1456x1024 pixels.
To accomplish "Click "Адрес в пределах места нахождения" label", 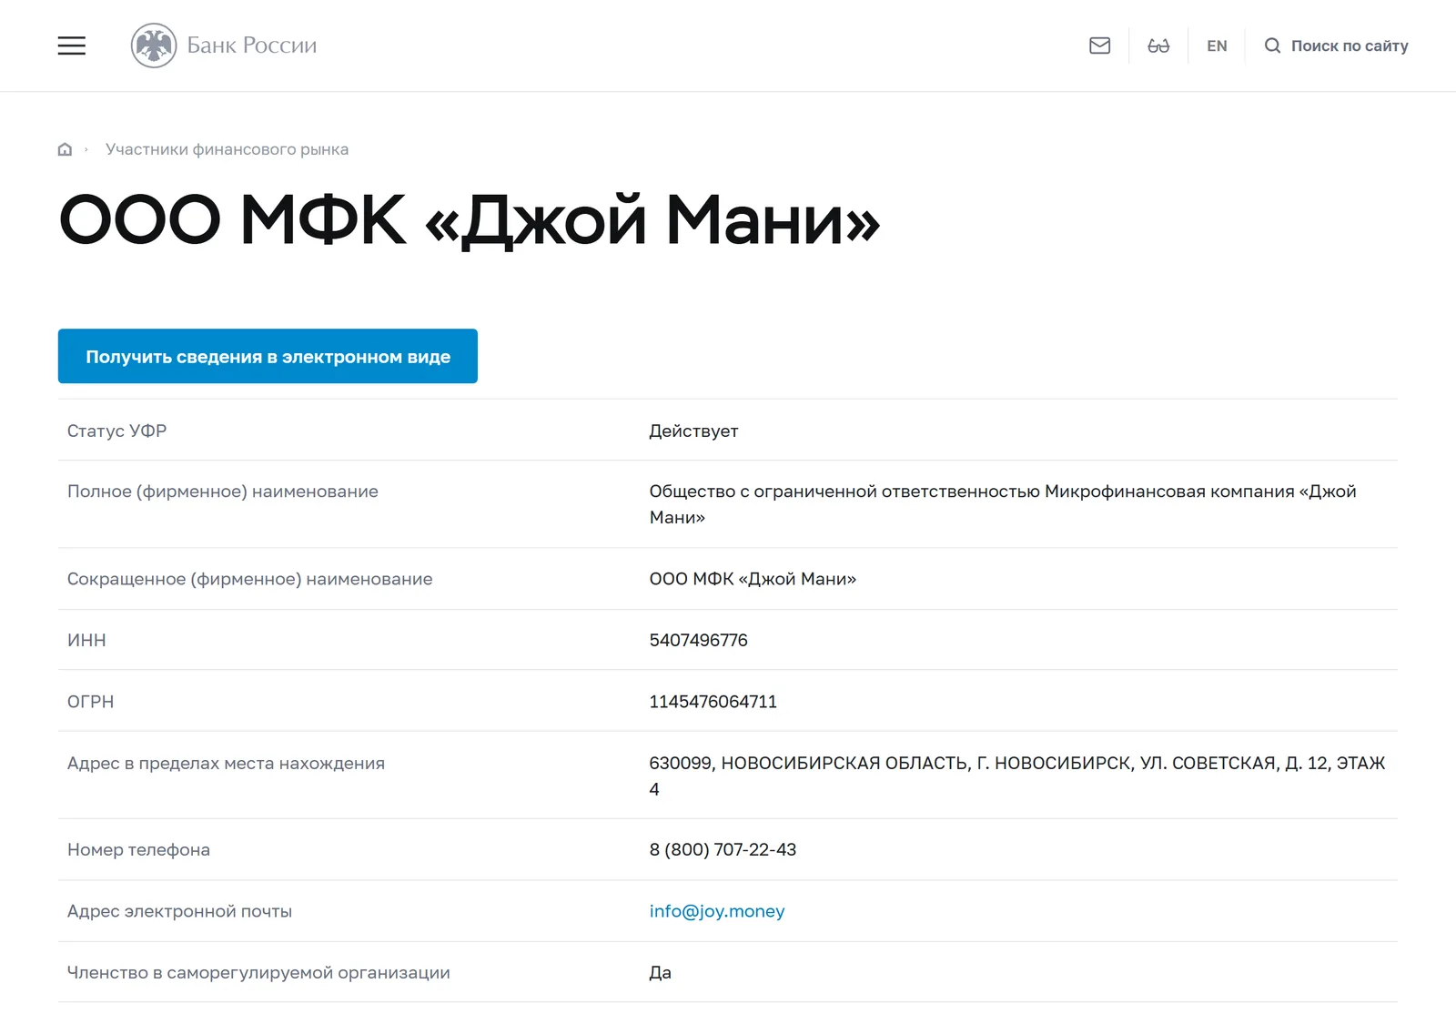I will [226, 763].
